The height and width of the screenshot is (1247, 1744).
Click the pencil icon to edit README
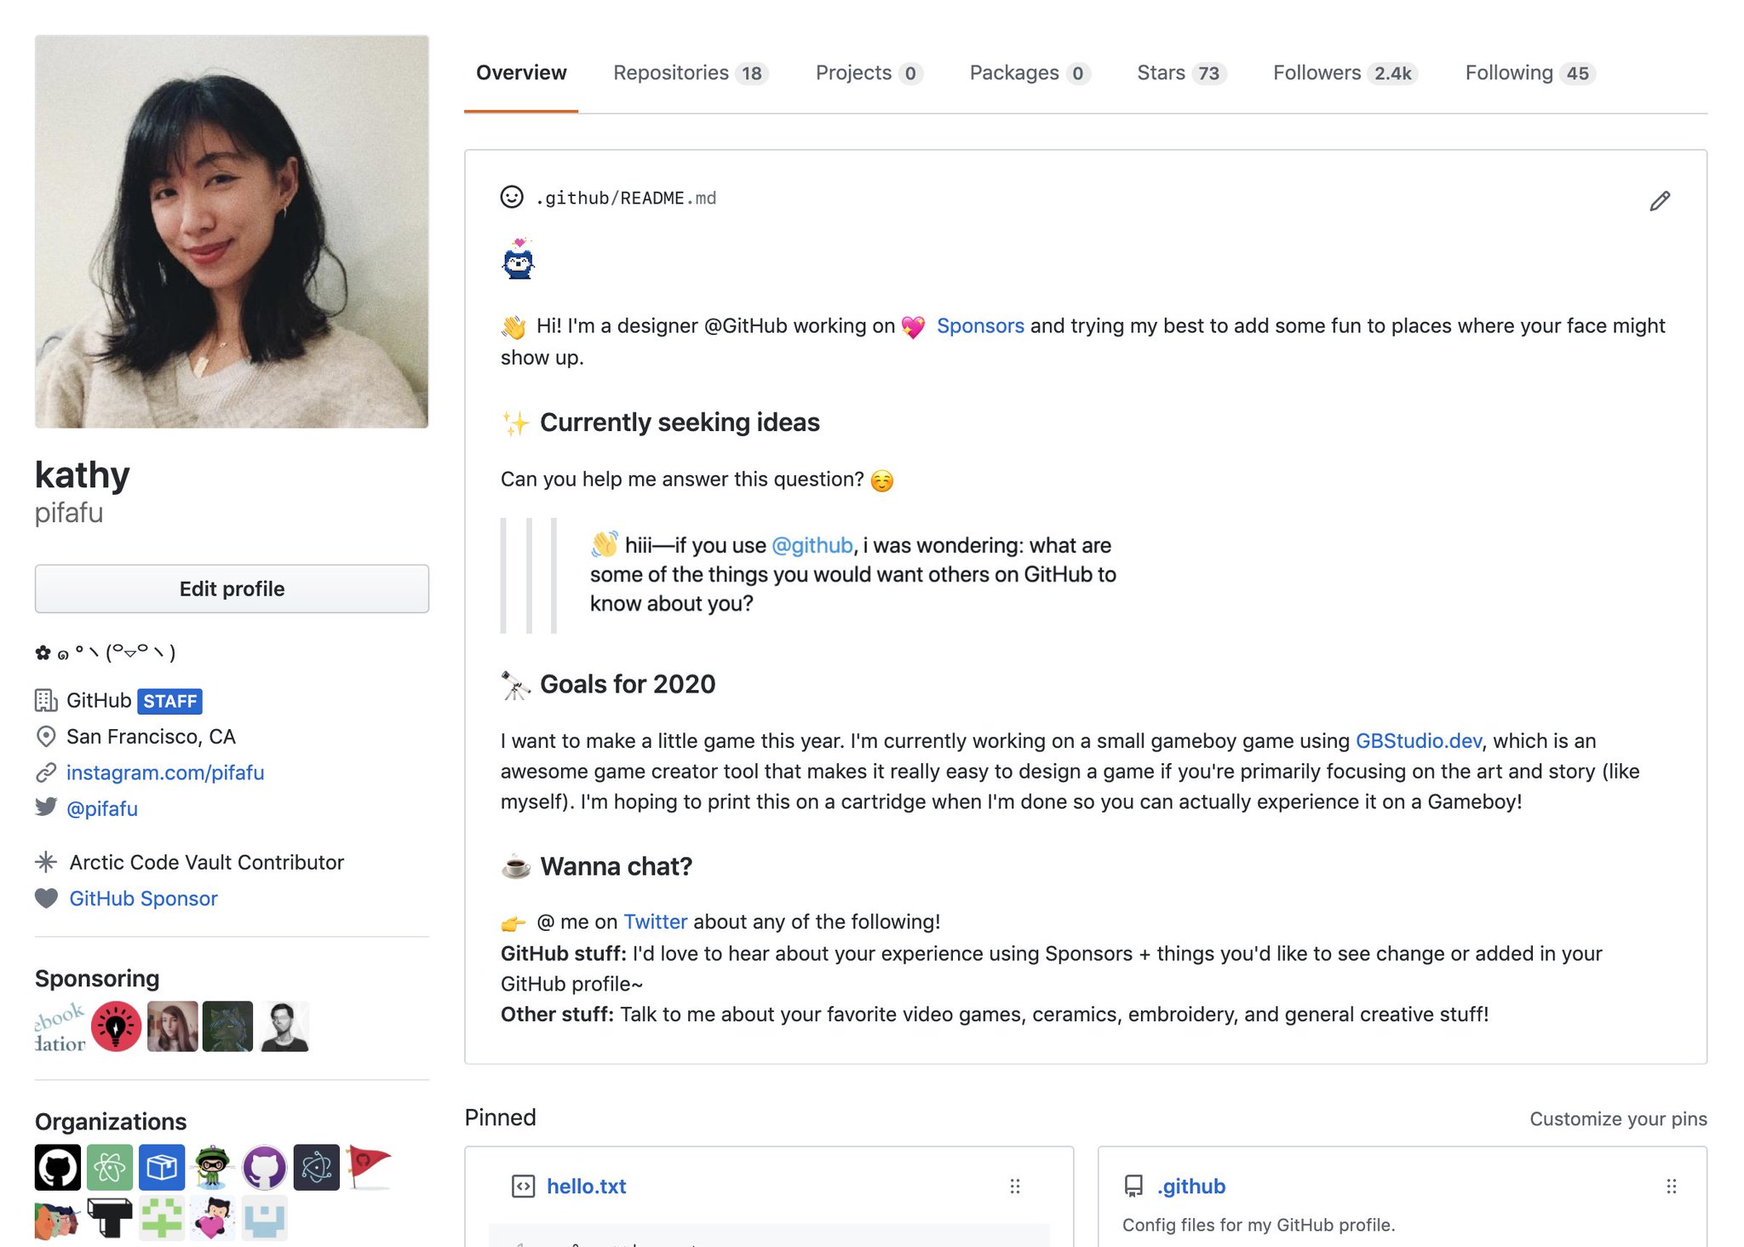[x=1659, y=201]
